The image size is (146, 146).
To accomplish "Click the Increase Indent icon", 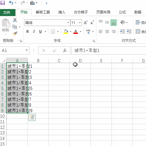I will (129, 32).
